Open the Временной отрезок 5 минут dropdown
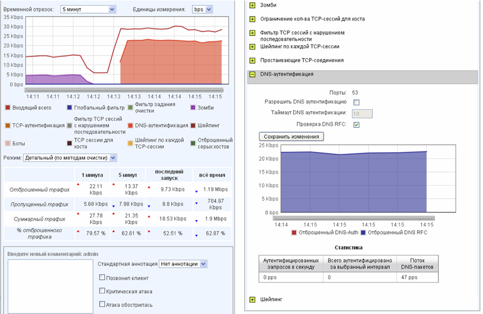Viewport: 483px width, 314px height. pos(88,9)
